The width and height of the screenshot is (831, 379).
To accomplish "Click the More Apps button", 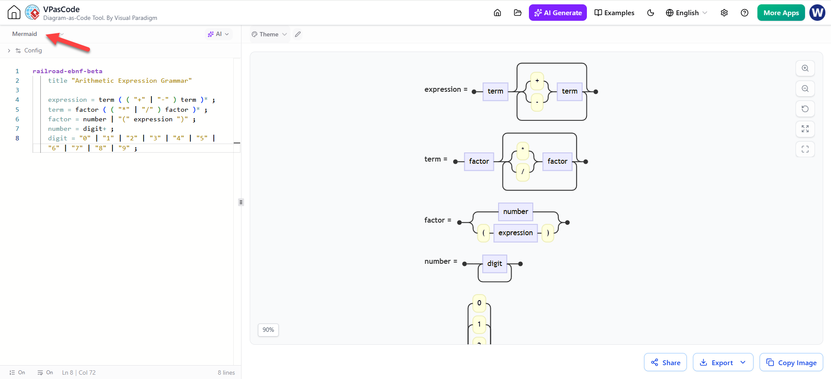I will (x=781, y=13).
